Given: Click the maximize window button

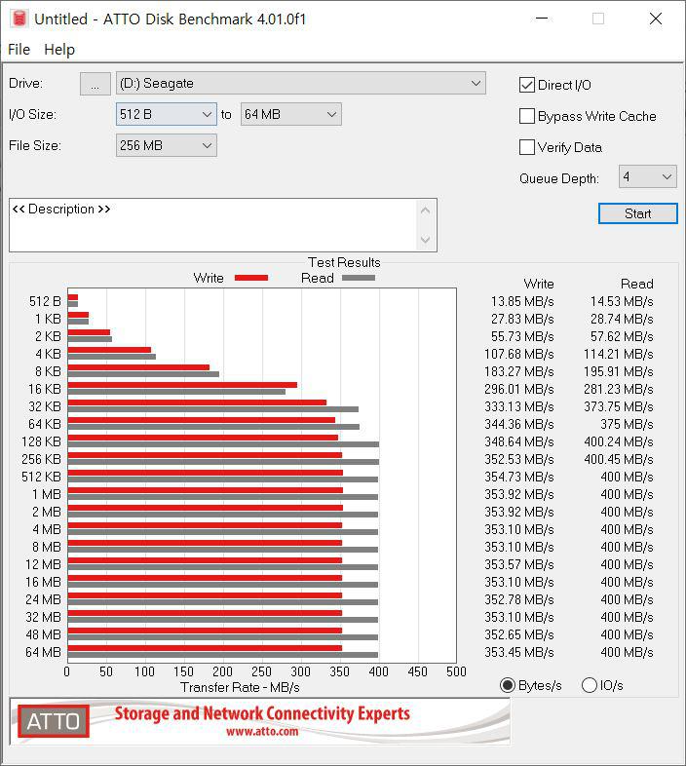Looking at the screenshot, I should point(598,19).
